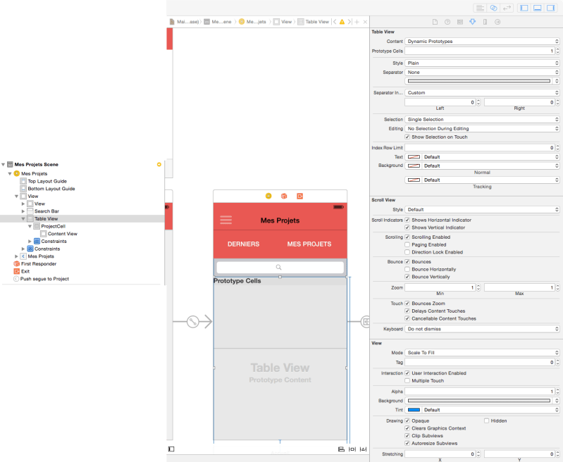Screen dimensions: 563x462
Task: Show the version editor
Action: coord(507,8)
